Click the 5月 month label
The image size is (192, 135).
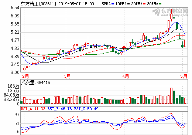tap(184, 76)
